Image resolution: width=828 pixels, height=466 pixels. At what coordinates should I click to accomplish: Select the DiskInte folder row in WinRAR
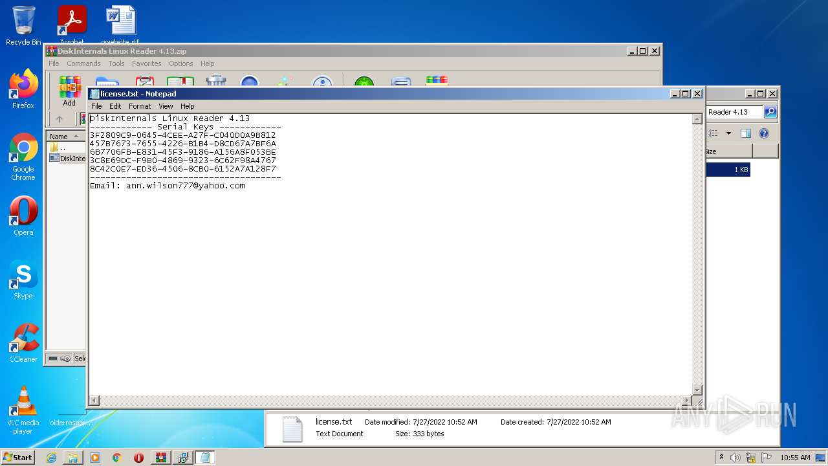(x=67, y=158)
